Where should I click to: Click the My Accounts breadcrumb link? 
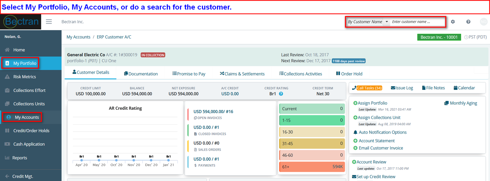79,37
